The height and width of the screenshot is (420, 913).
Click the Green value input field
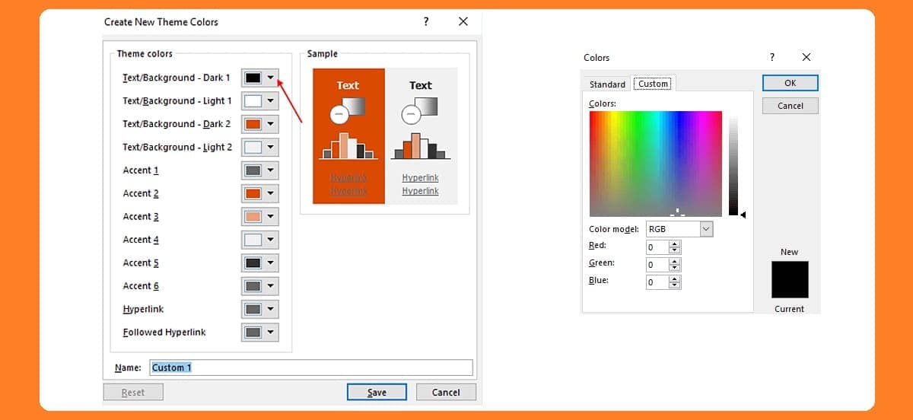click(657, 265)
